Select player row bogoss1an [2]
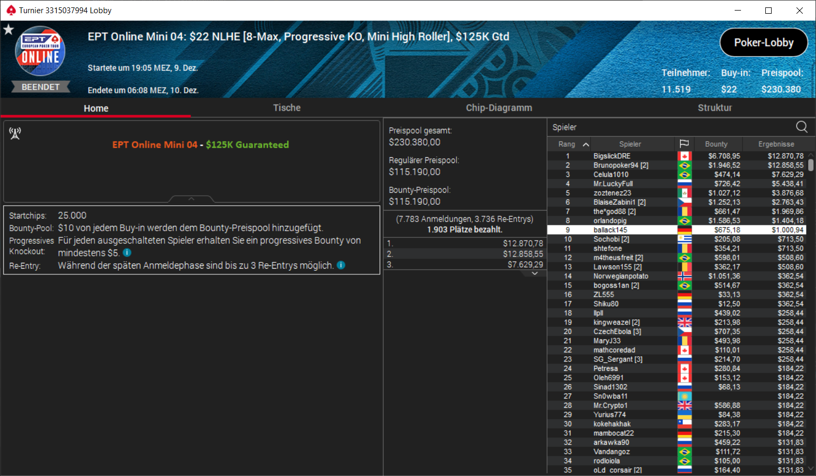 coord(677,285)
